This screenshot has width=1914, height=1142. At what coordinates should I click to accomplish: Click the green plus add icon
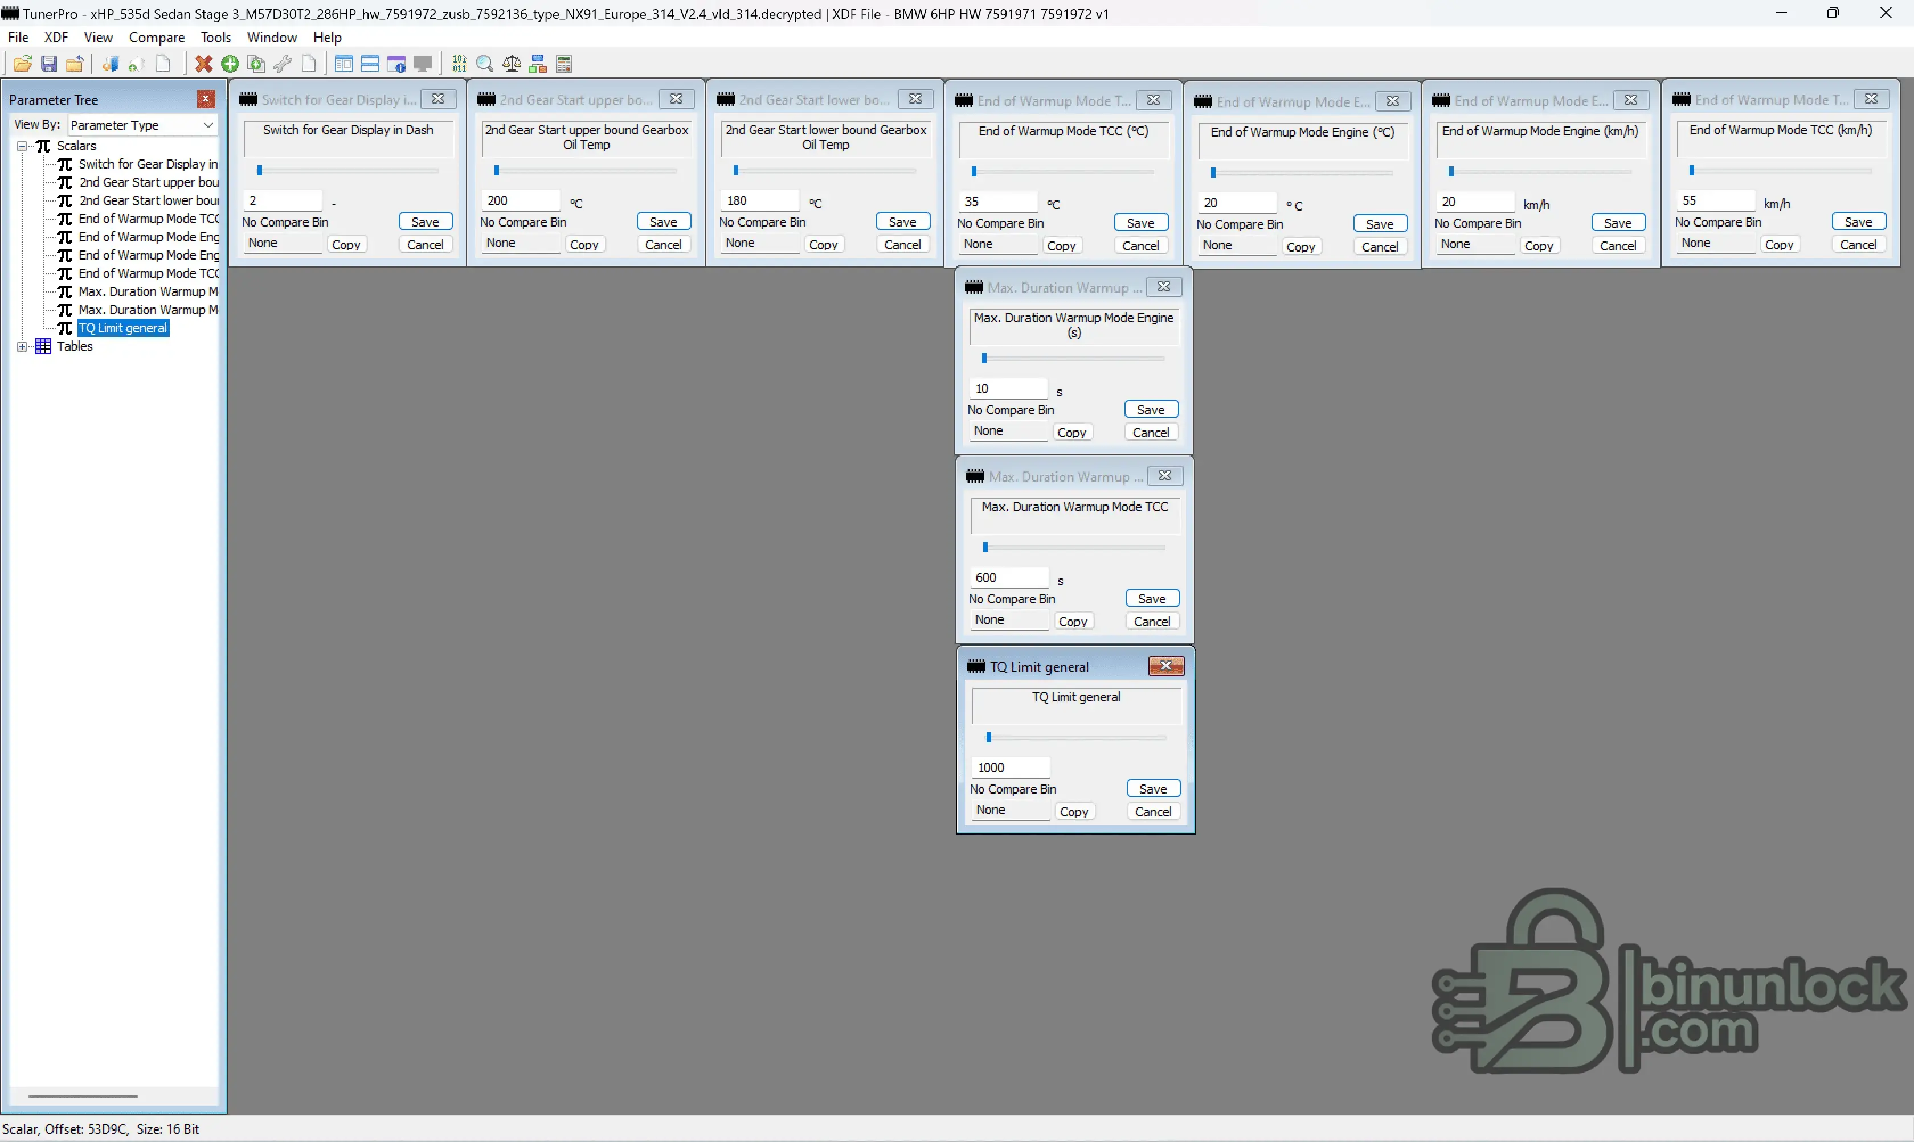(230, 64)
